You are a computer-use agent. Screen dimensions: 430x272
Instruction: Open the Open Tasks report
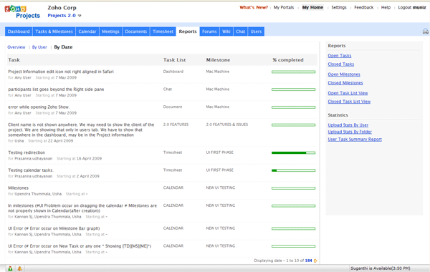[x=340, y=56]
